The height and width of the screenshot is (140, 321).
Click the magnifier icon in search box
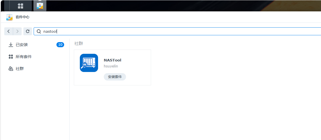pyautogui.click(x=39, y=31)
